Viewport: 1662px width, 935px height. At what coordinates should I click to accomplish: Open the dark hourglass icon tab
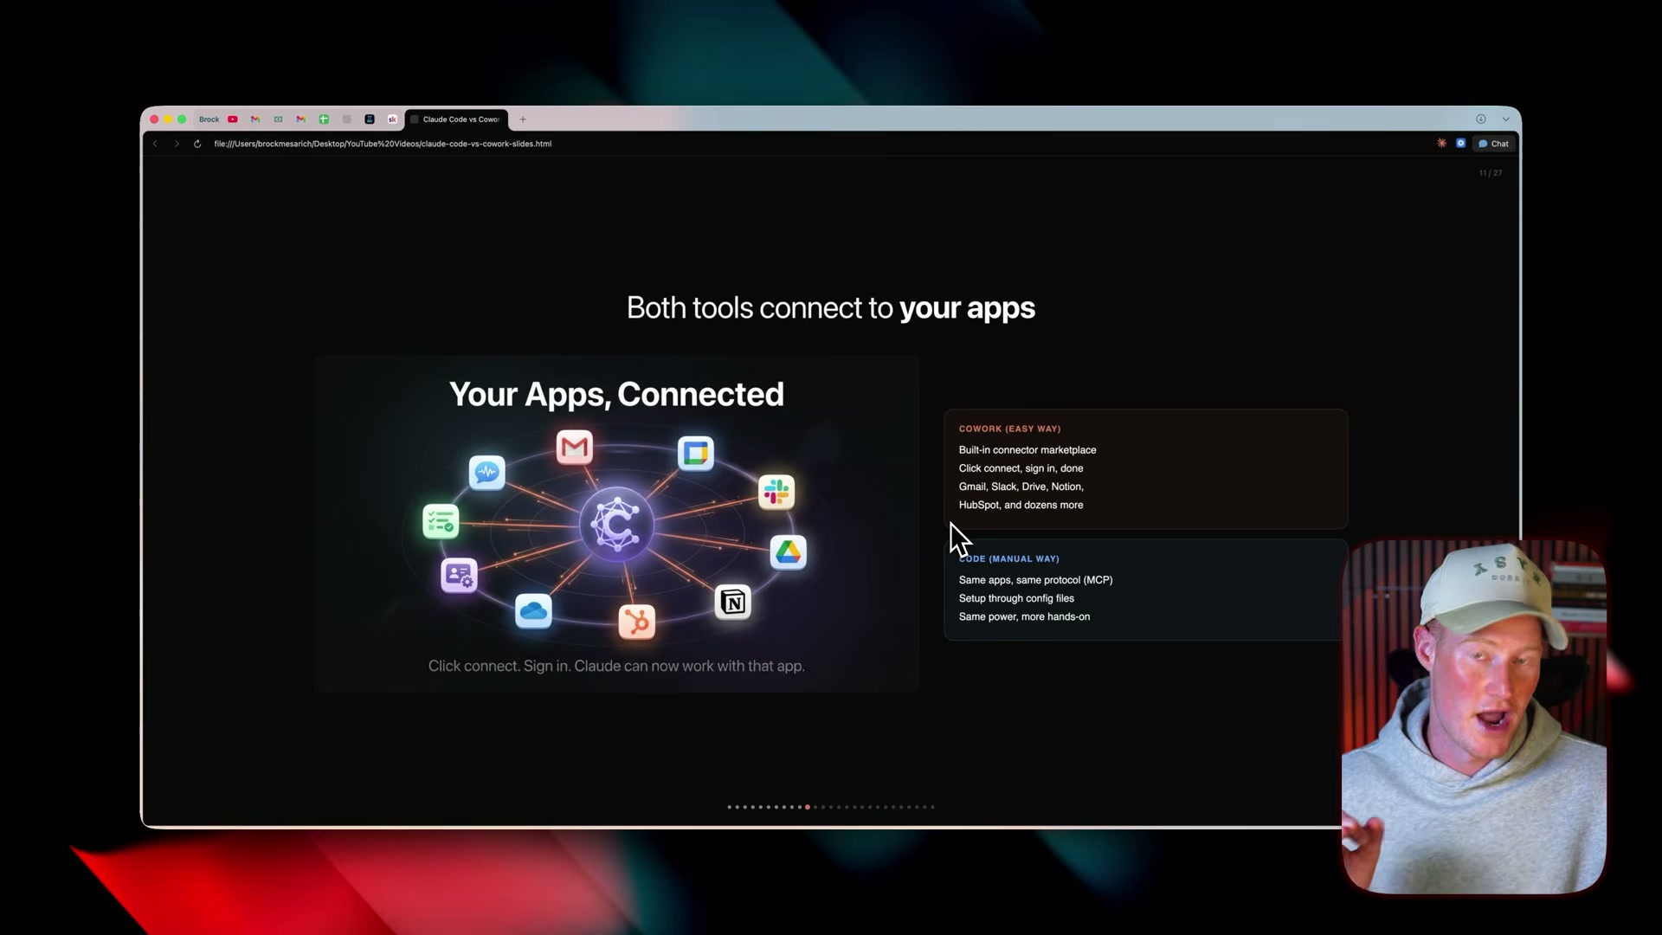pos(370,119)
